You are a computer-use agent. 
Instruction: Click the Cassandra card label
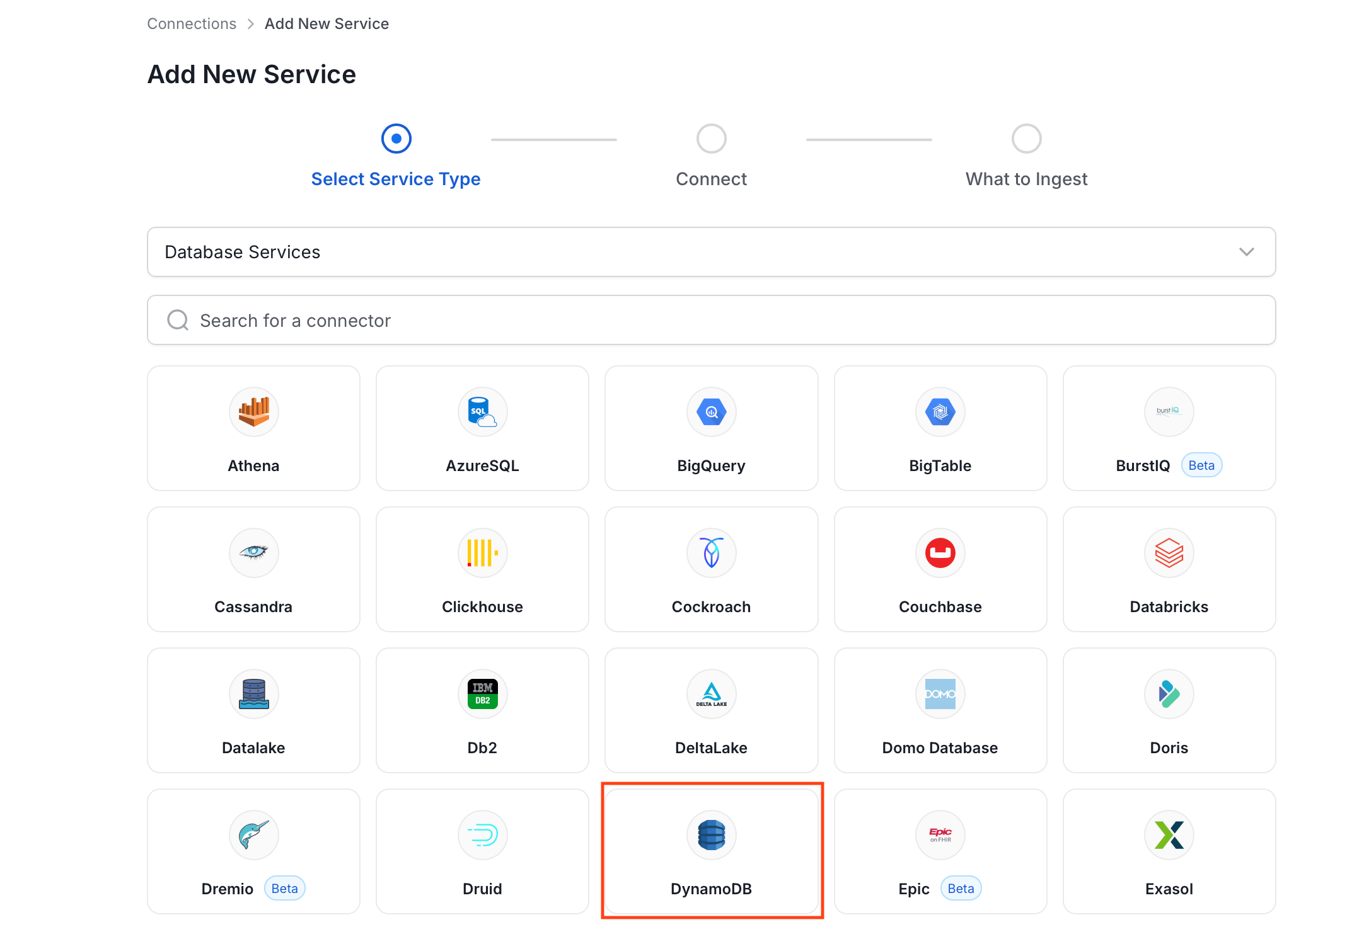point(253,607)
